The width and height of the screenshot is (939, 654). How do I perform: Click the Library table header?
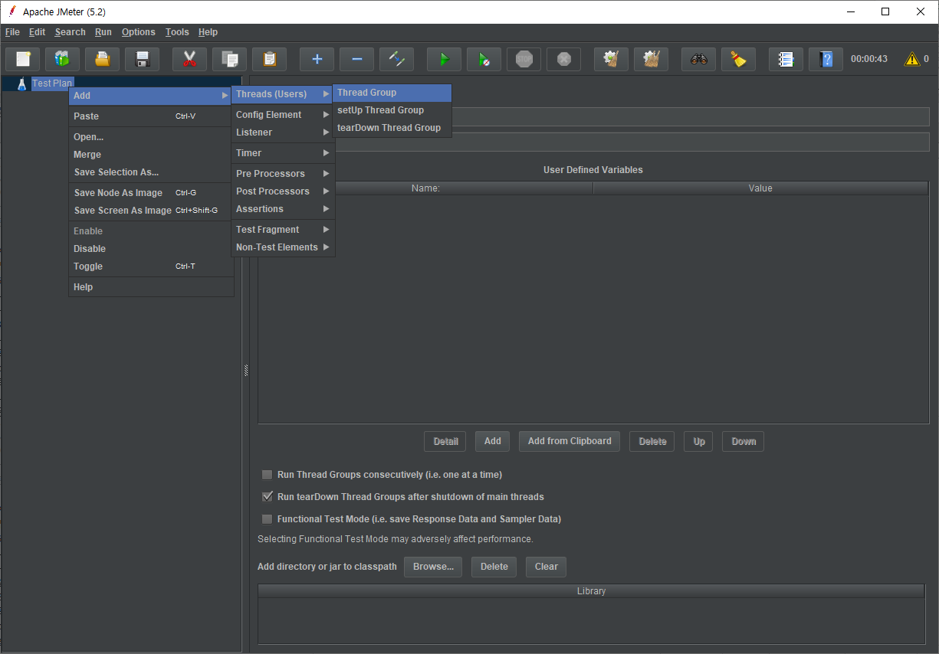click(592, 591)
